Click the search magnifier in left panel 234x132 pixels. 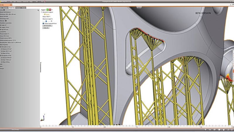[x=38, y=10]
